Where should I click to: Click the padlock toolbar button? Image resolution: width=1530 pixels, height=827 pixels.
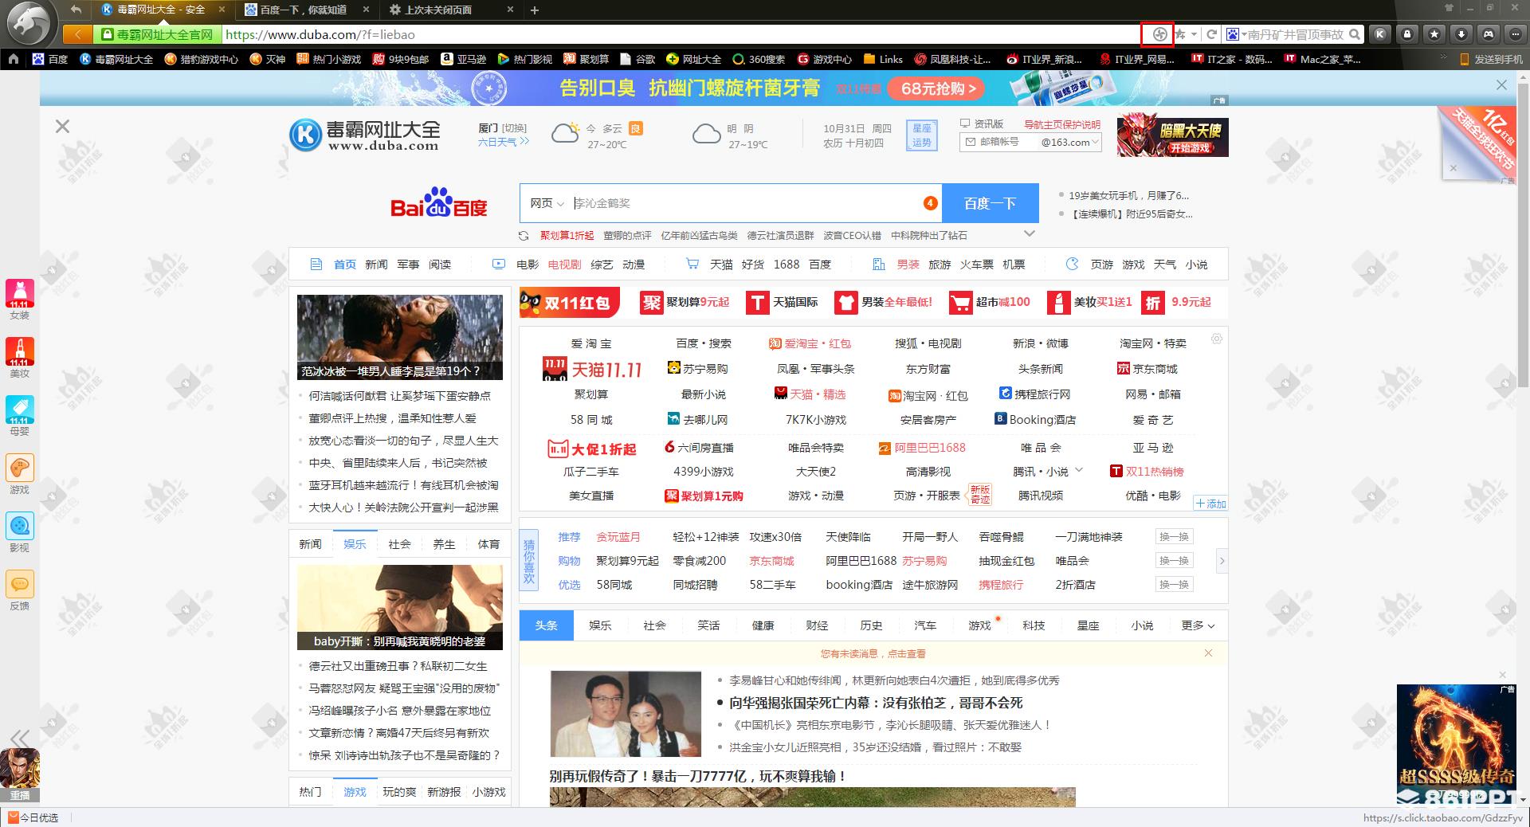point(1407,34)
